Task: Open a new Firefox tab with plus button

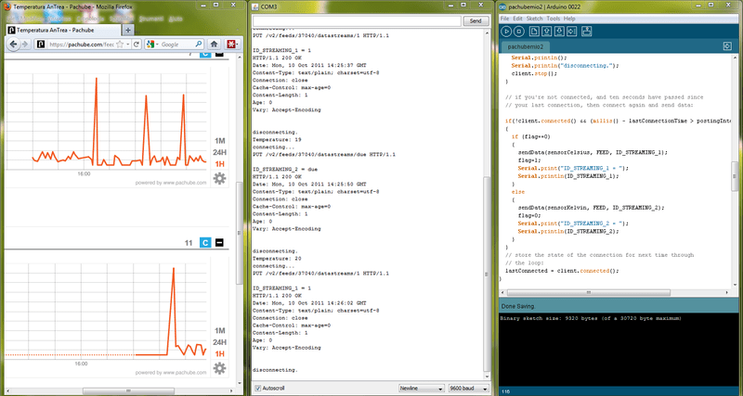Action: coord(127,30)
